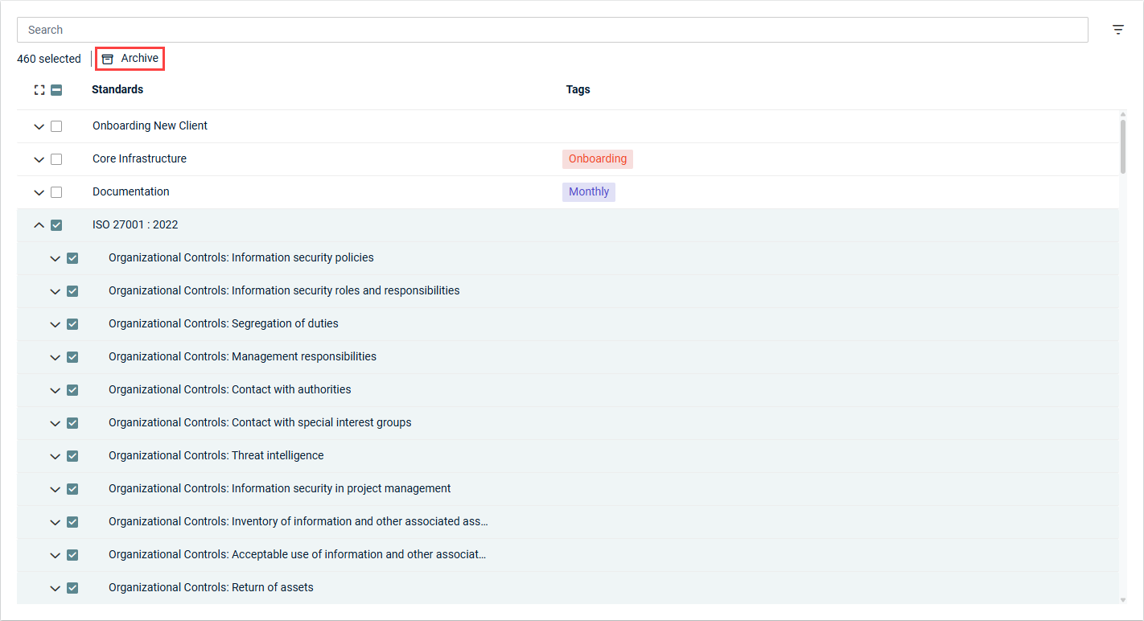Expand the Threat intelligence row

click(55, 456)
